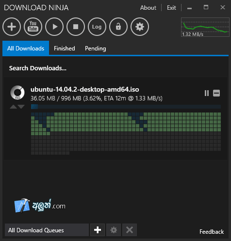
Task: Open queue settings gear at bottom
Action: click(114, 230)
